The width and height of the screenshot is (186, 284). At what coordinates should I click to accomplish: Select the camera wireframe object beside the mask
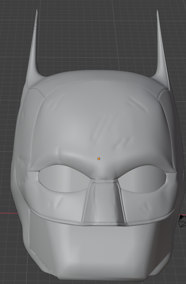182,221
